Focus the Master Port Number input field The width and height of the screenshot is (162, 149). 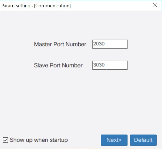(110, 44)
